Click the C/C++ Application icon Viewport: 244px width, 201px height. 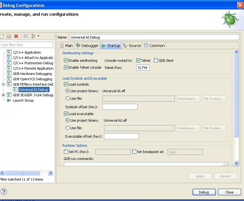[9, 52]
